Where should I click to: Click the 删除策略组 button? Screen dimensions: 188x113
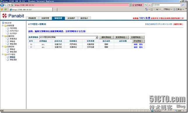(x=106, y=37)
